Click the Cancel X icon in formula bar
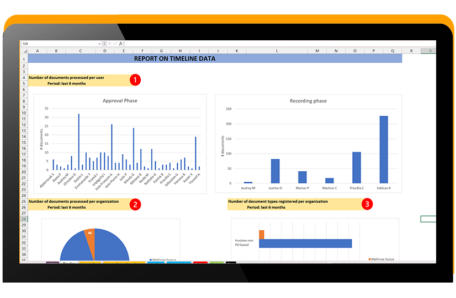 [x=110, y=44]
